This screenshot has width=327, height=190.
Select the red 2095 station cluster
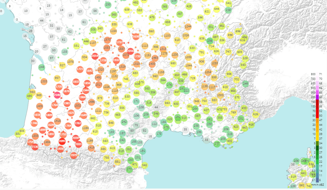62,142
